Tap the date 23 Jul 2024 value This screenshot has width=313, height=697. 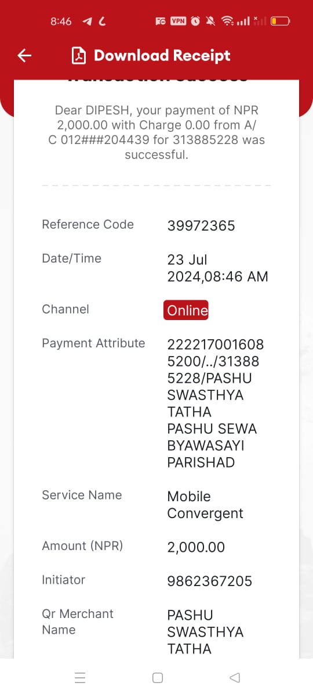coord(217,268)
